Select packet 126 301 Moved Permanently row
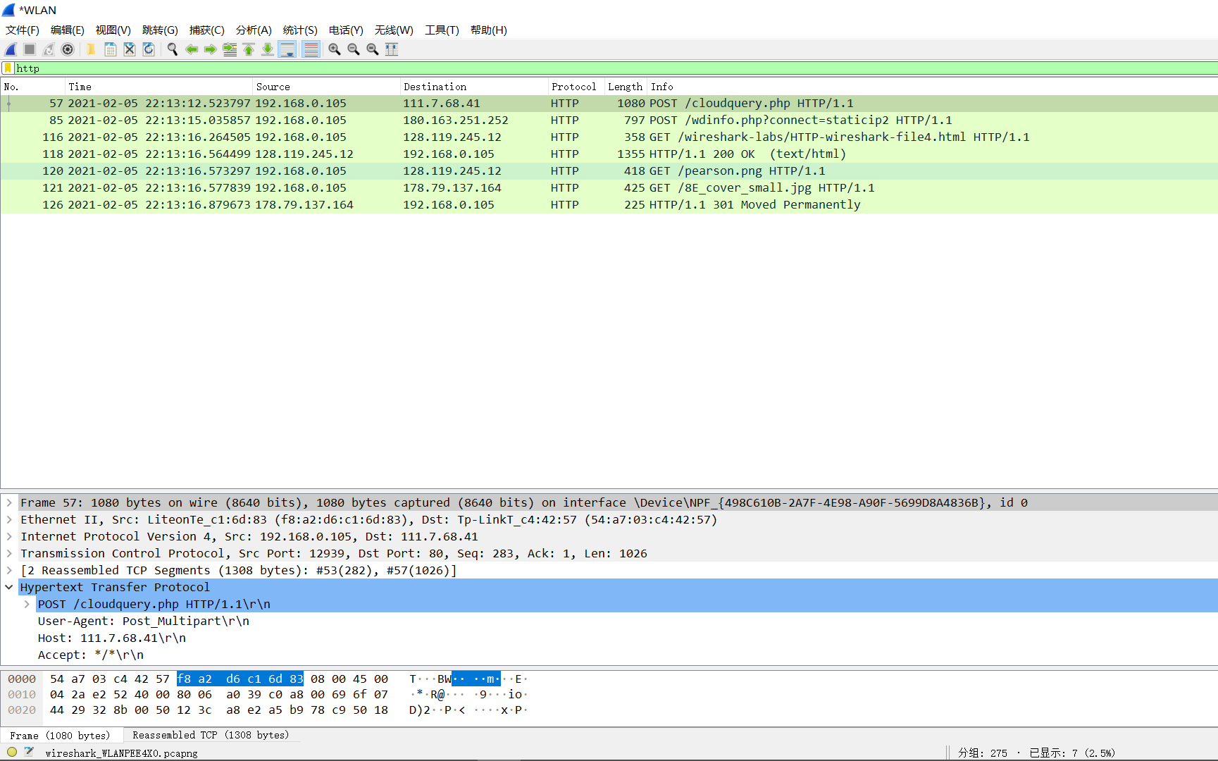The height and width of the screenshot is (761, 1218). 609,205
